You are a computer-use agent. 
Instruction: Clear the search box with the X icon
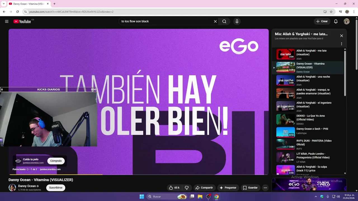coord(215,21)
